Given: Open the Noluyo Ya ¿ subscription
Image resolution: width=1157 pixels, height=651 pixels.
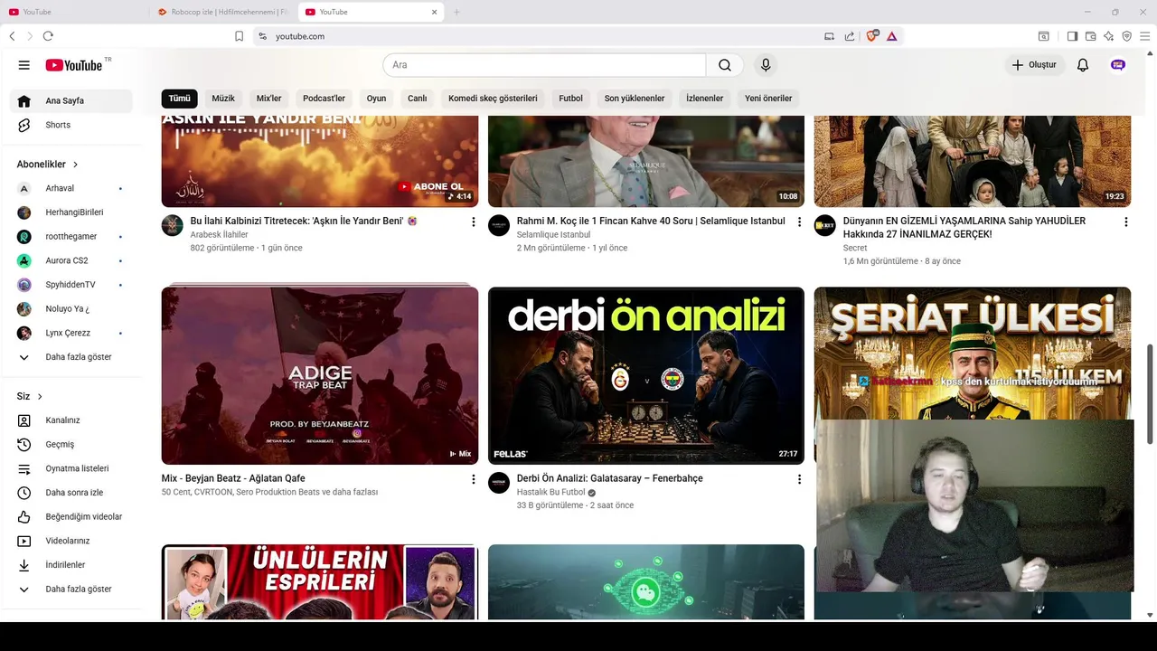Looking at the screenshot, I should 71,308.
